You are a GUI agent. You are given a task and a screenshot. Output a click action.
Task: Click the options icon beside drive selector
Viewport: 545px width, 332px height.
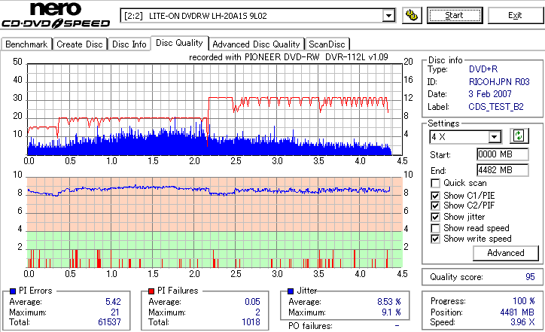[412, 16]
